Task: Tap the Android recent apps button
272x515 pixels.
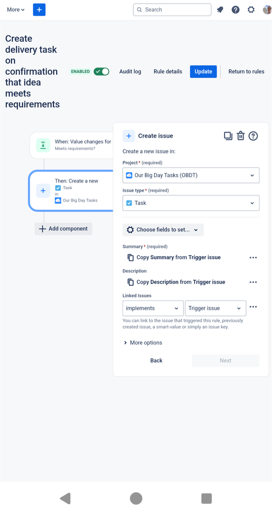Action: tap(207, 499)
